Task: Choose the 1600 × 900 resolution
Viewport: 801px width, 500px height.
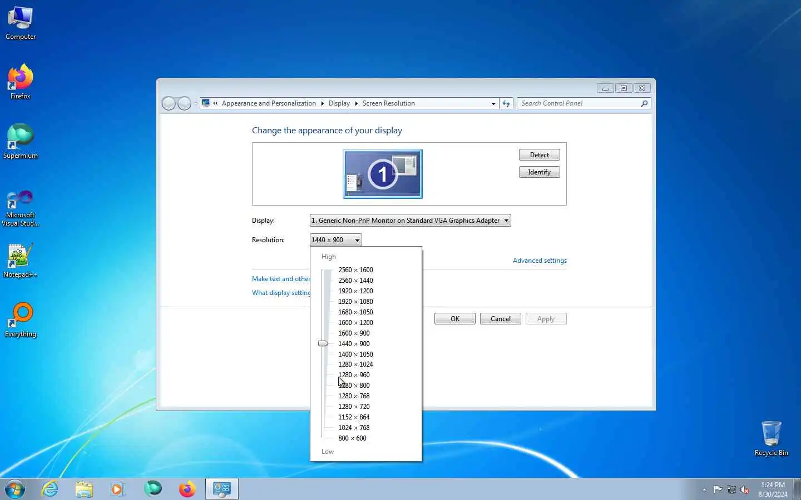Action: click(x=354, y=333)
